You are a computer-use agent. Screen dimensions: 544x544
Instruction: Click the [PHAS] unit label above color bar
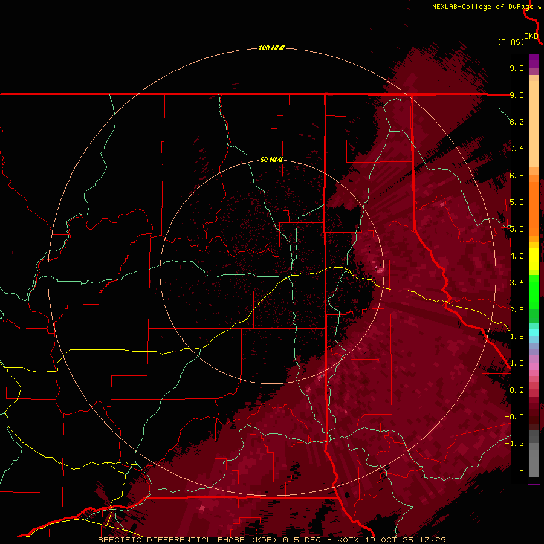pyautogui.click(x=511, y=42)
